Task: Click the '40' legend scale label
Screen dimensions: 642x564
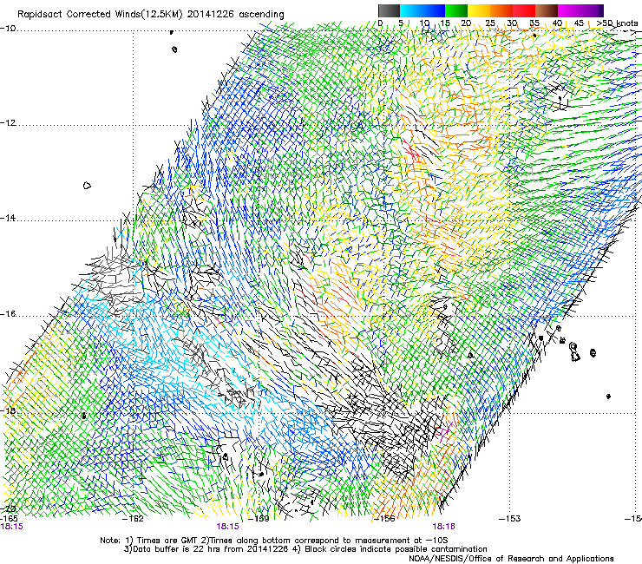Action: (x=557, y=23)
